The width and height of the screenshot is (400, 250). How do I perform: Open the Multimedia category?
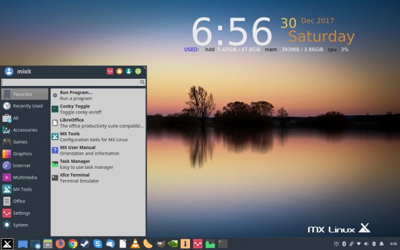[25, 177]
